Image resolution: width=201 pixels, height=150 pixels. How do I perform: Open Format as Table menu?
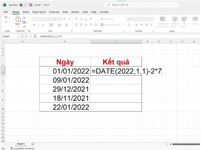click(175, 22)
